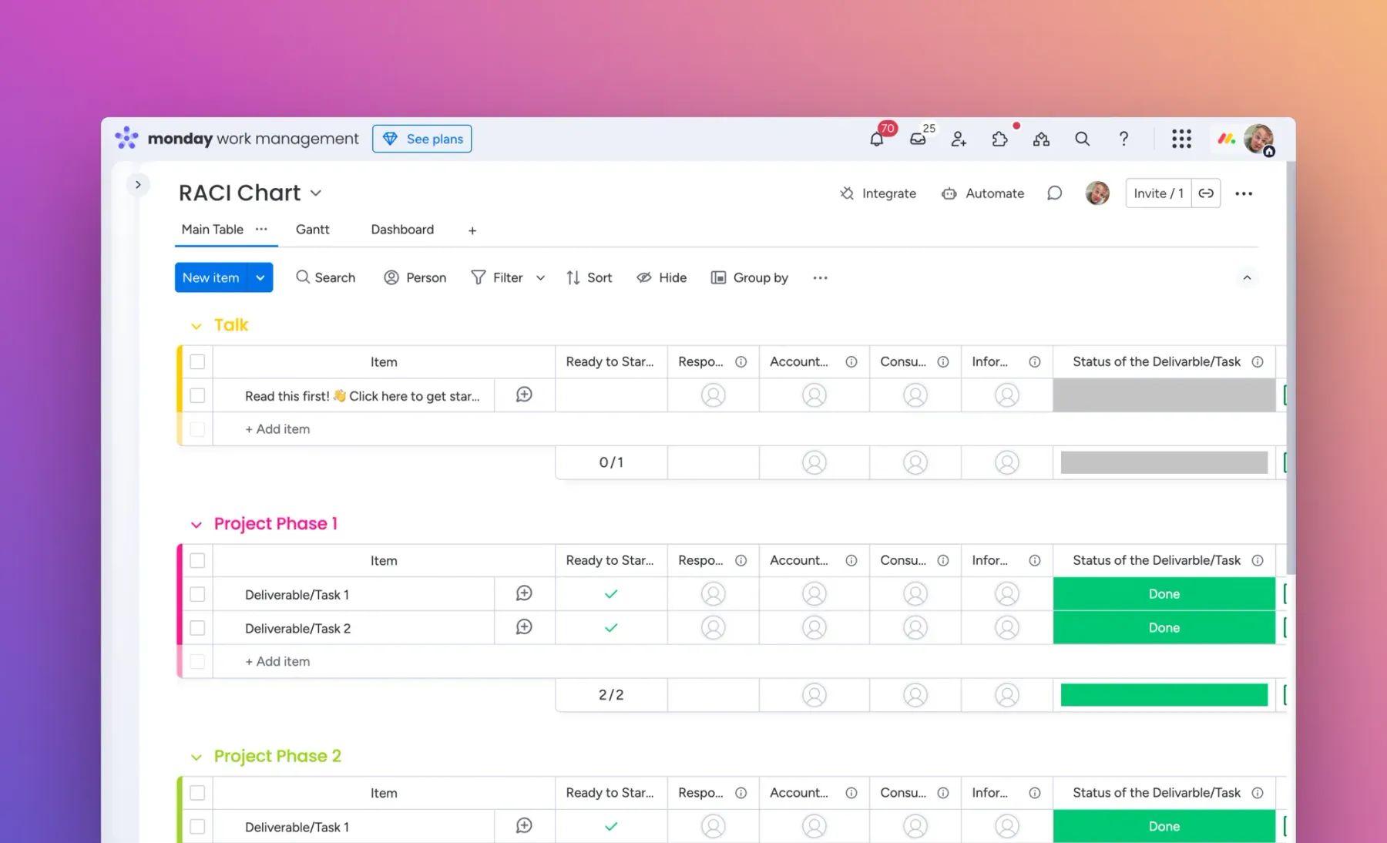Check the Read this first item checkbox

click(197, 395)
